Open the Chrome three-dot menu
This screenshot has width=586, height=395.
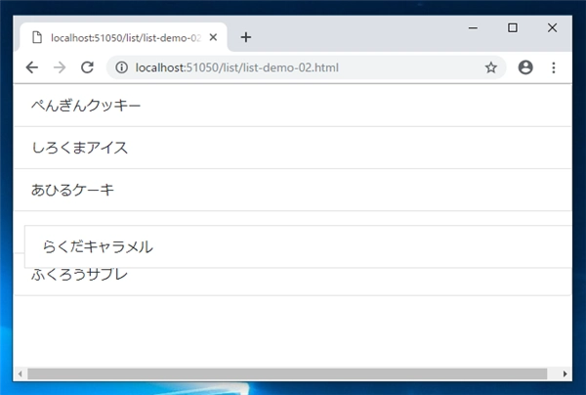coord(554,67)
